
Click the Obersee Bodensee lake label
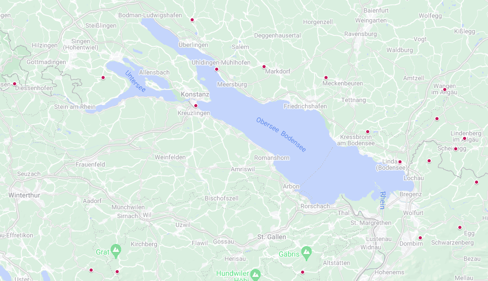(x=281, y=135)
